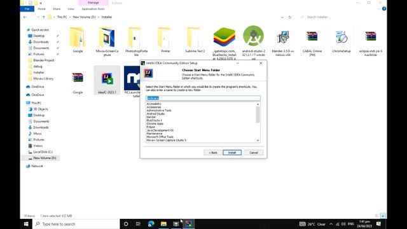
Task: Select Microsoft Office Tools in the folder list
Action: click(x=160, y=137)
